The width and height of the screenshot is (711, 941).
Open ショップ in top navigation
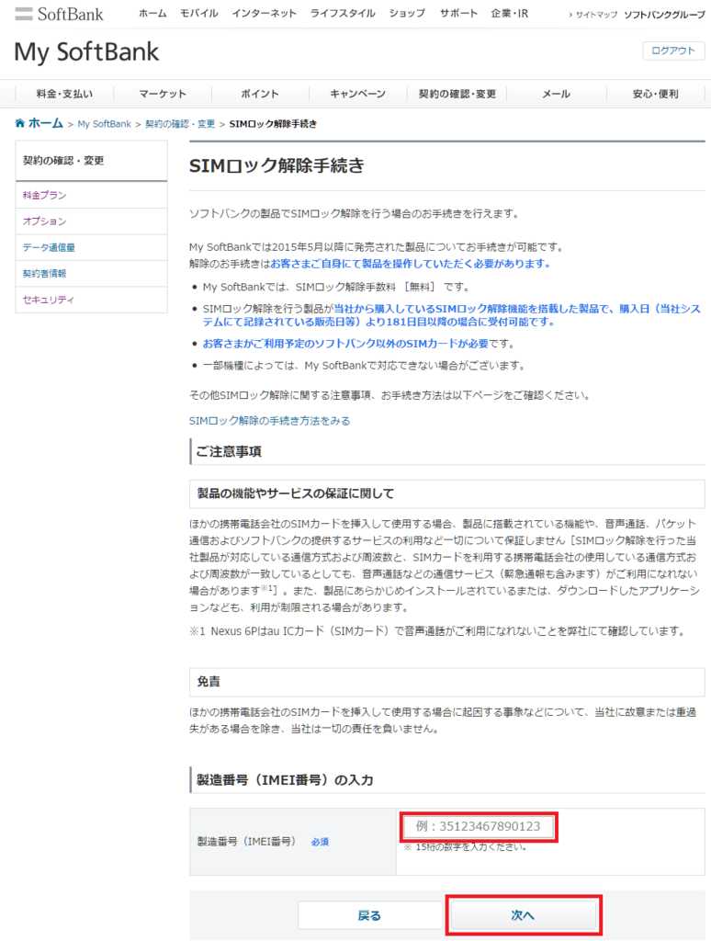tap(407, 13)
